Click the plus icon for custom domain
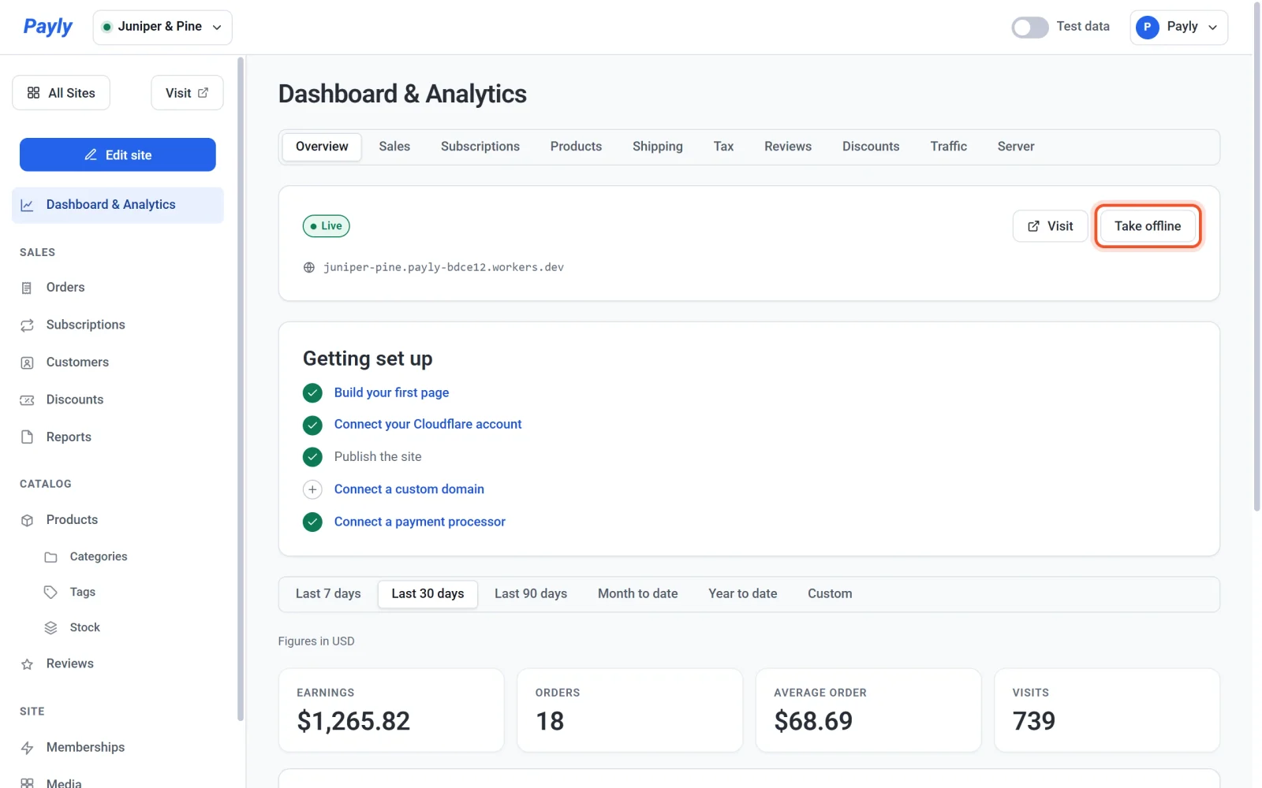This screenshot has width=1262, height=788. tap(312, 489)
